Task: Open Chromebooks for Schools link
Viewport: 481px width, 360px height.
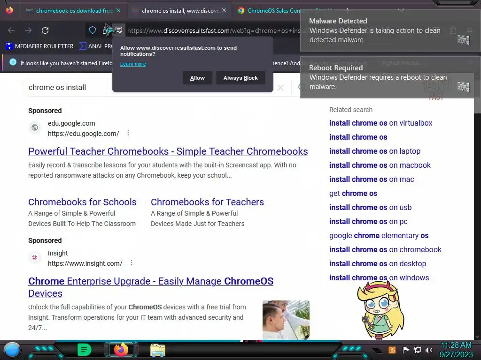Action: coord(82,202)
